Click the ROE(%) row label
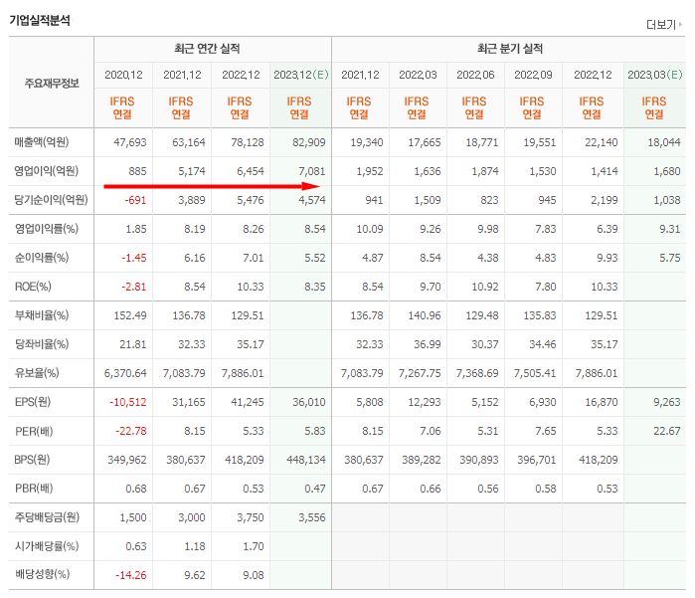Screen dimensions: 695x598 point(33,287)
